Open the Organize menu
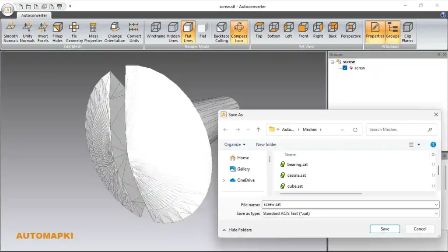The image size is (448, 252). [234, 144]
